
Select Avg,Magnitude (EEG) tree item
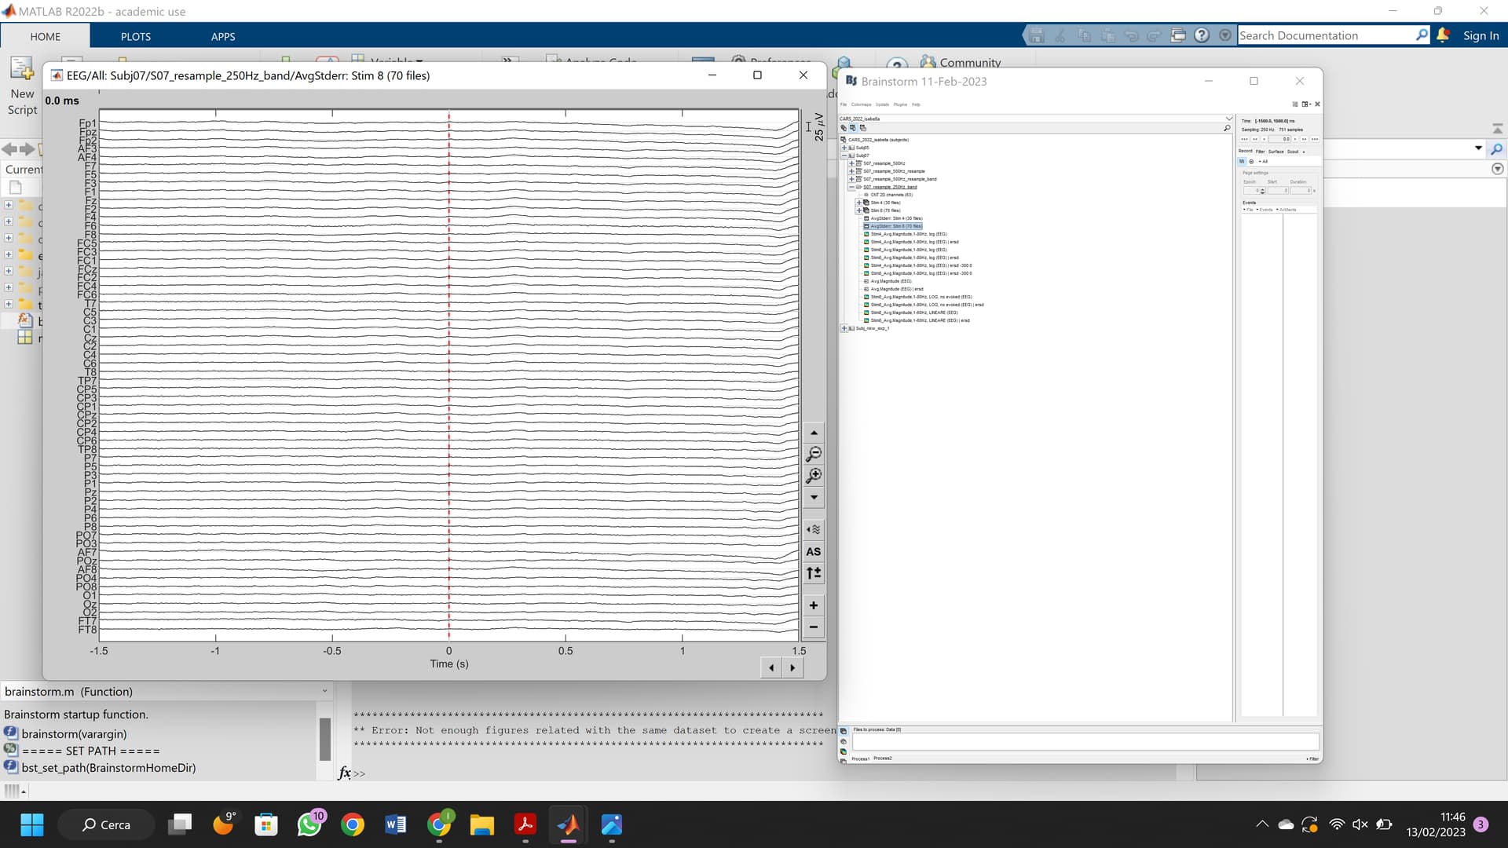click(x=891, y=281)
